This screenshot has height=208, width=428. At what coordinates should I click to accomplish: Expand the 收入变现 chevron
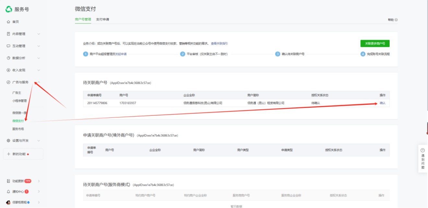[39, 70]
